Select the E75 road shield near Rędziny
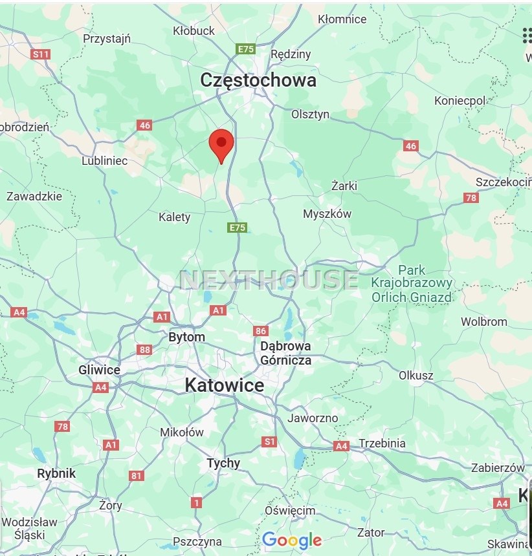Viewport: 532px width, 556px height. tap(245, 49)
